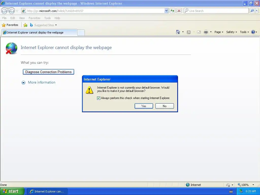Click Yes in the default browser dialog
Screen dimensions: 260x195
point(144,106)
